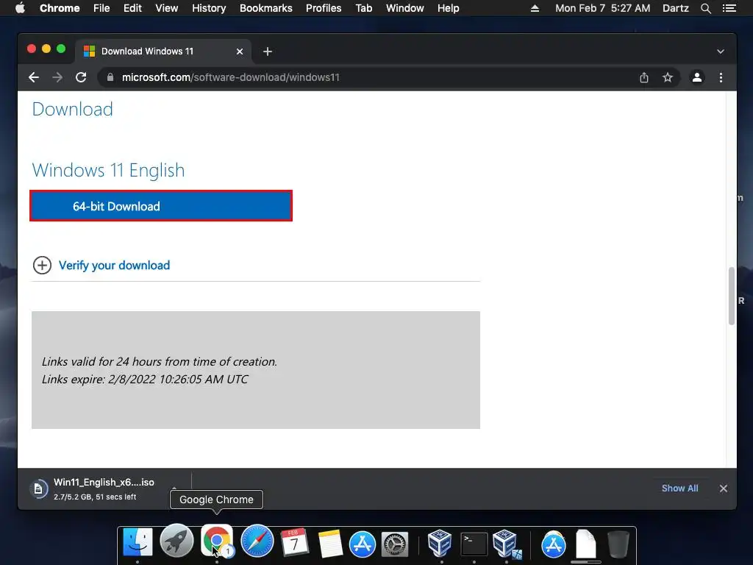Viewport: 753px width, 565px height.
Task: Open a new tab with plus button
Action: coord(268,51)
